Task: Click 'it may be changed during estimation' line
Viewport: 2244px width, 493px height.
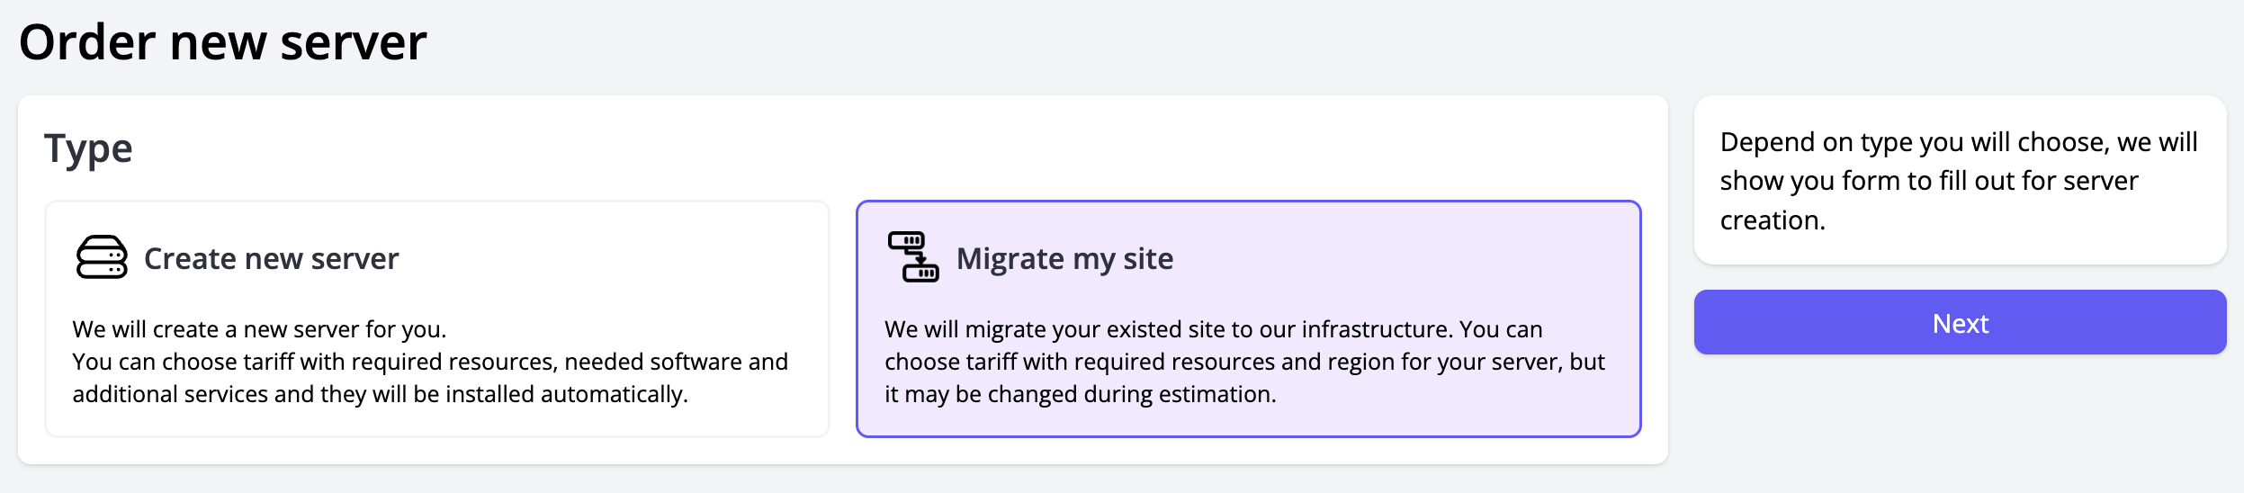Action: pos(1080,394)
